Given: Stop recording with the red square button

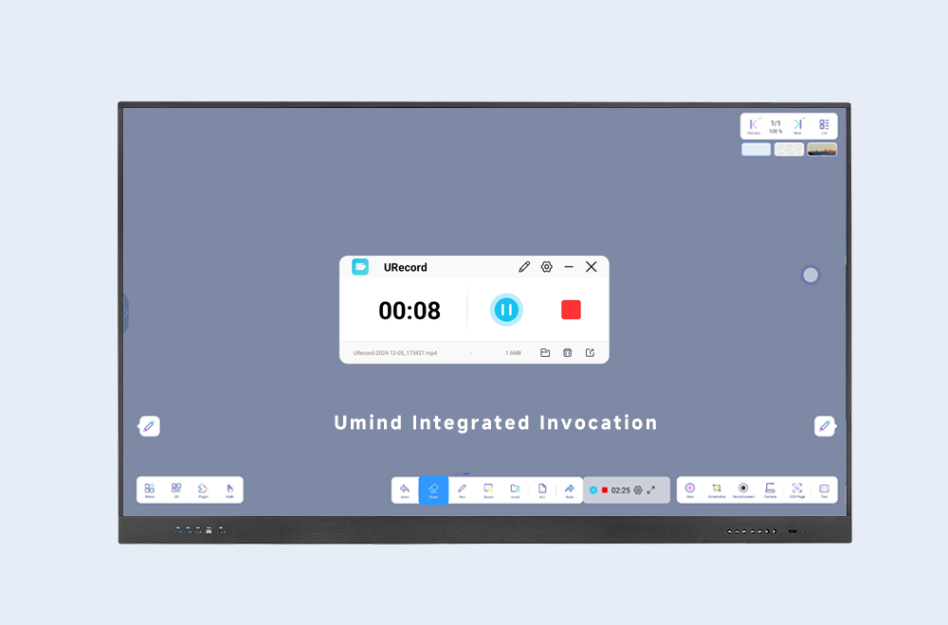Looking at the screenshot, I should tap(571, 310).
